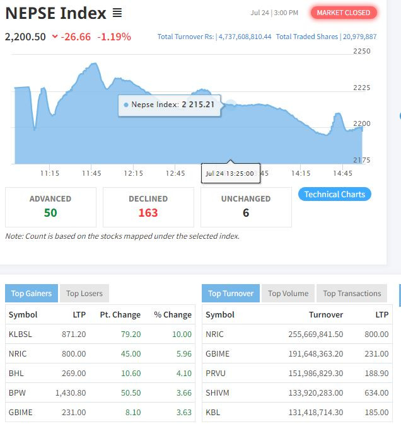The height and width of the screenshot is (429, 401).
Task: Switch to Top Gainers tab
Action: point(32,294)
